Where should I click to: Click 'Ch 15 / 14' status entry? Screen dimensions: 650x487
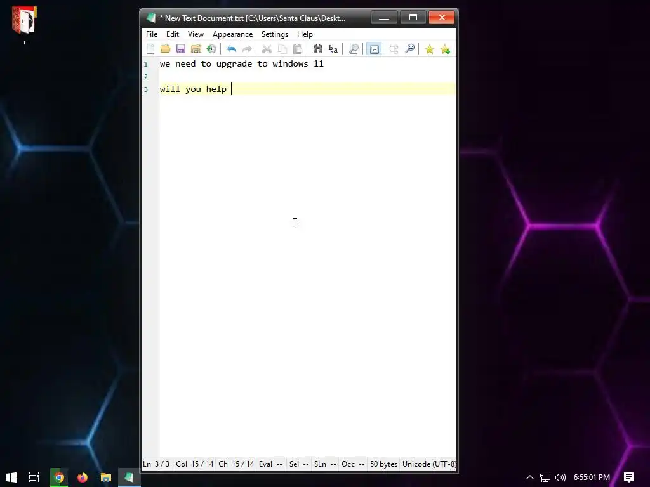pyautogui.click(x=236, y=464)
